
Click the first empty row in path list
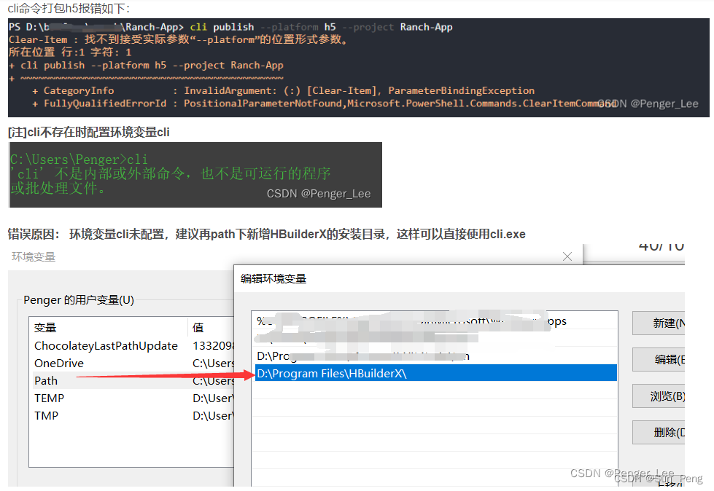(x=436, y=390)
